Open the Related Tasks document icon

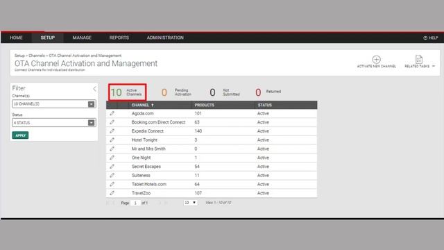(x=419, y=59)
